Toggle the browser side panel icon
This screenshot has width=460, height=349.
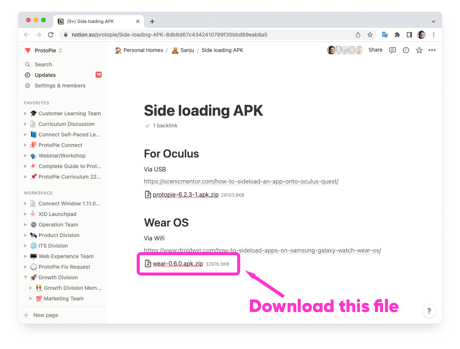409,35
